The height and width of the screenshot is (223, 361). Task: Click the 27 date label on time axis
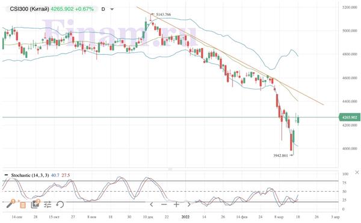coord(73,217)
